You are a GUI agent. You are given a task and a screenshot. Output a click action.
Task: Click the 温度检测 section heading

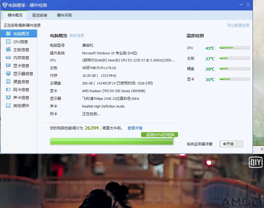click(195, 36)
